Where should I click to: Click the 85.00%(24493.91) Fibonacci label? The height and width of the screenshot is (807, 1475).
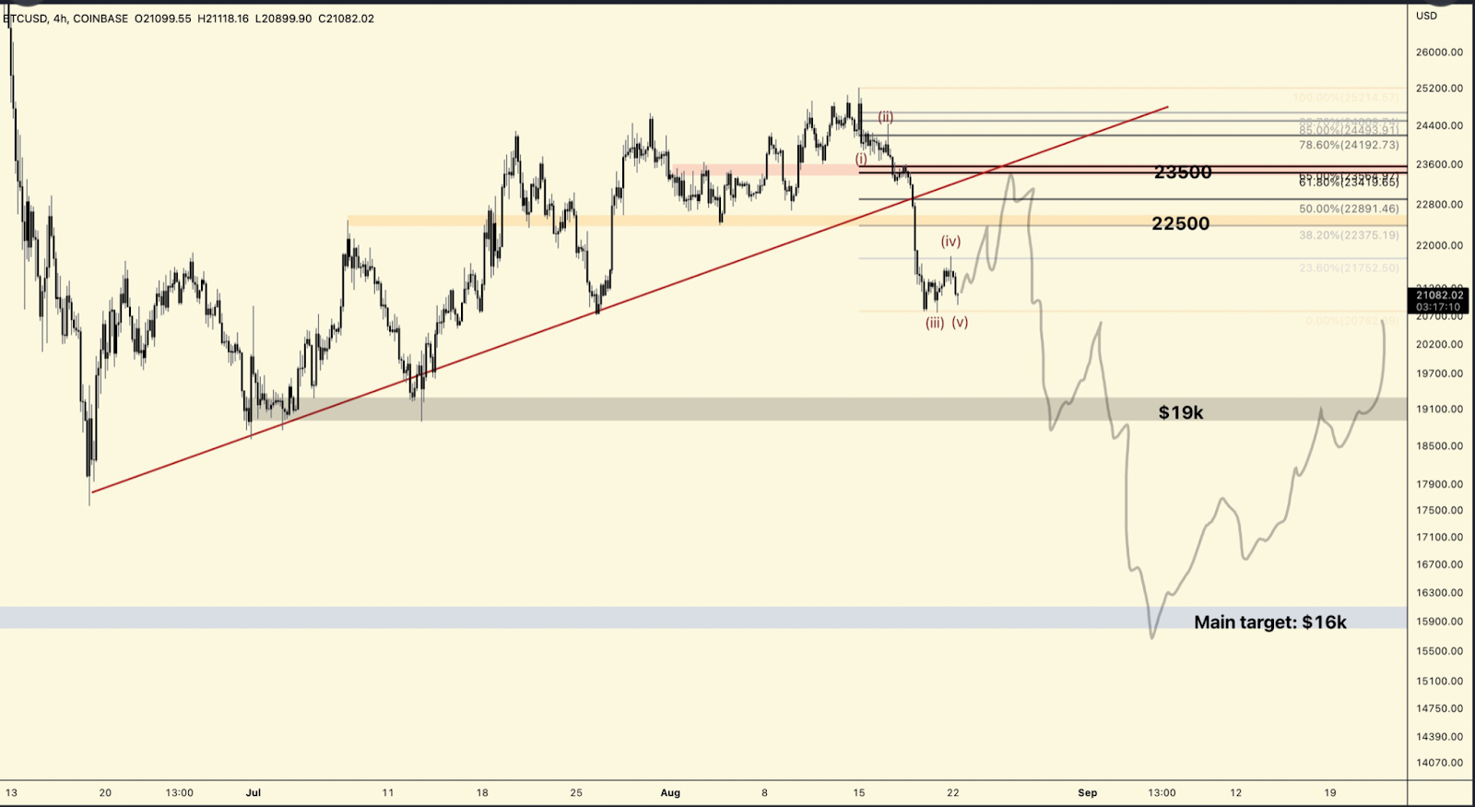tap(1349, 131)
